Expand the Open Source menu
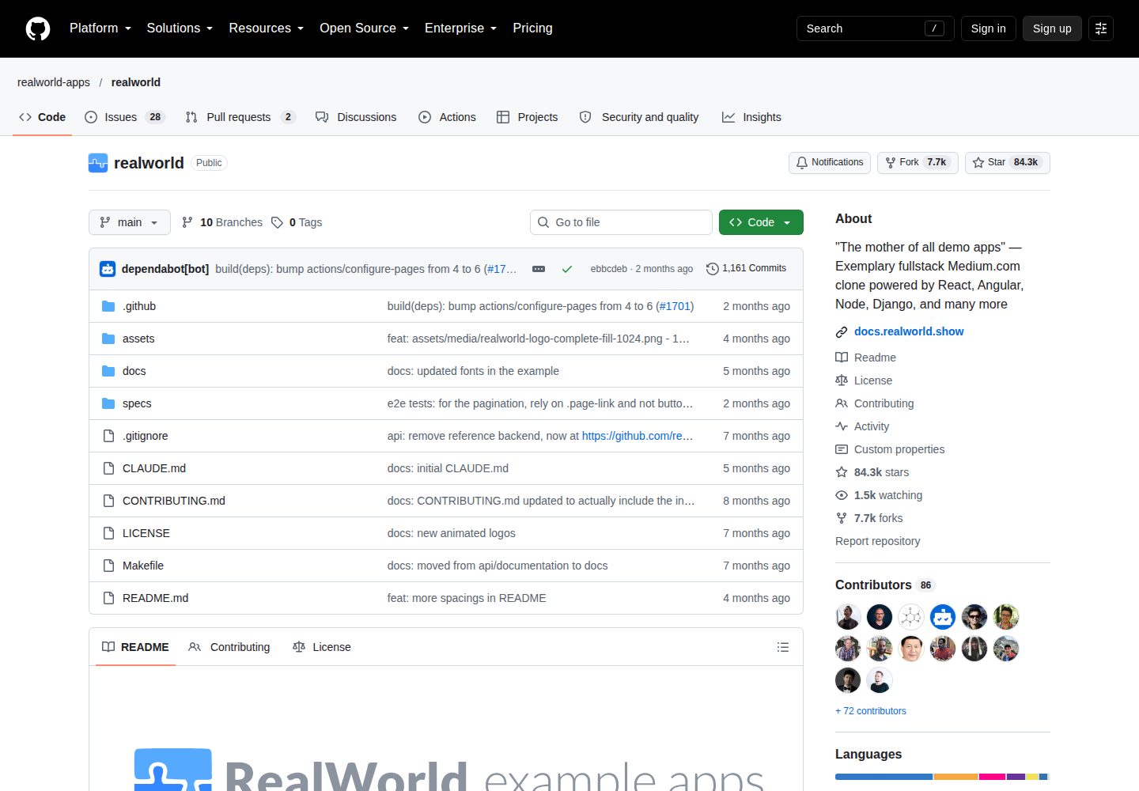This screenshot has width=1139, height=791. pos(364,28)
